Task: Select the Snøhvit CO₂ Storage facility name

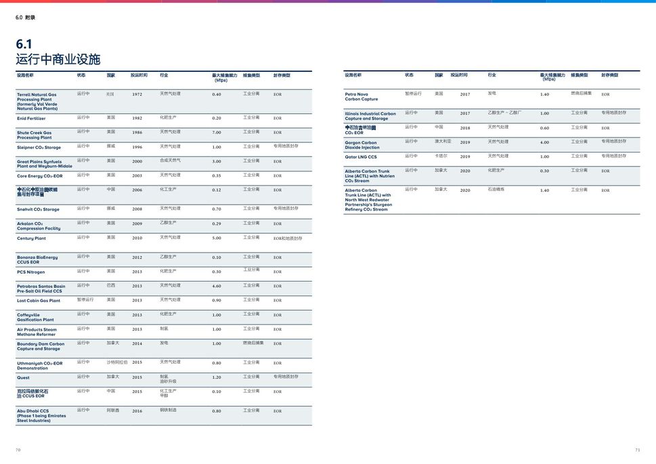Action: tap(38, 210)
